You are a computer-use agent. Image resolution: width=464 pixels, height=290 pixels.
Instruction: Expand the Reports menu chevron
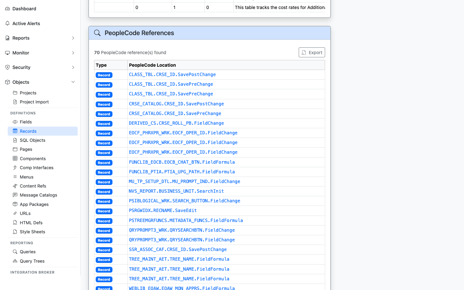(x=73, y=38)
